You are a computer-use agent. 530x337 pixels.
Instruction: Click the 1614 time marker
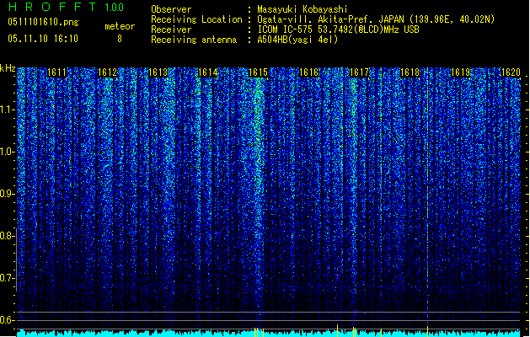coord(208,72)
